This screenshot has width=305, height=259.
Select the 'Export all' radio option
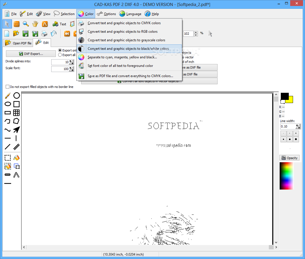(60, 55)
